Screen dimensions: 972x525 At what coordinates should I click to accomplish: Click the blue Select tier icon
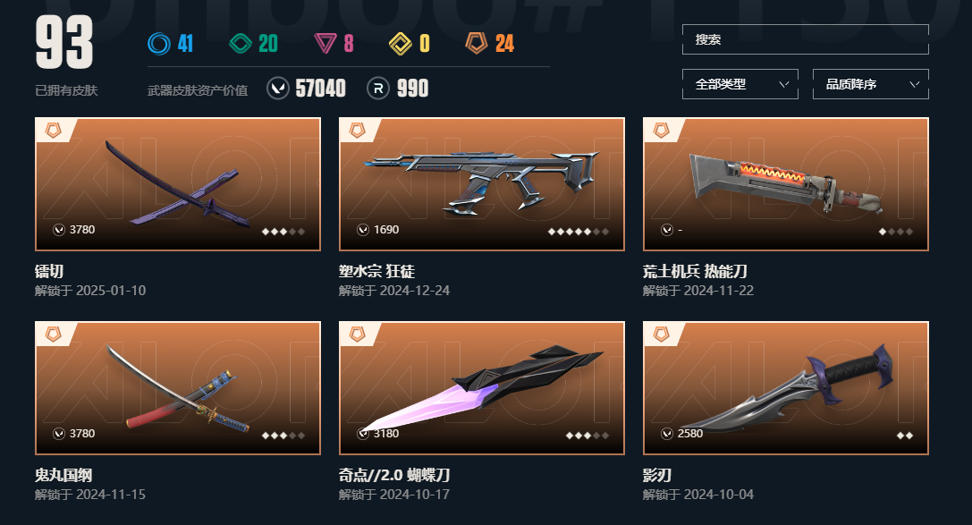(x=158, y=44)
